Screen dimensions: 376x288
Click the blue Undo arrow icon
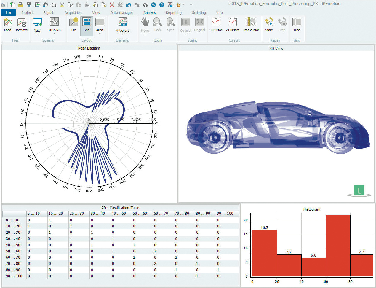(129, 5)
